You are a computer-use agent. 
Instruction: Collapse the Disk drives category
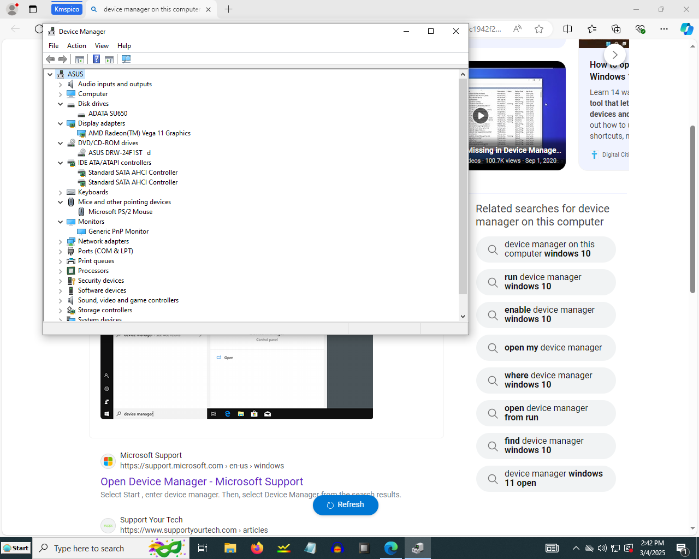tap(61, 104)
